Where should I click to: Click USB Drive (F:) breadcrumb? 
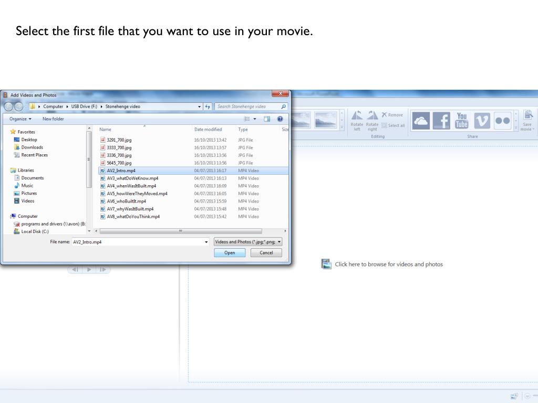click(x=84, y=107)
